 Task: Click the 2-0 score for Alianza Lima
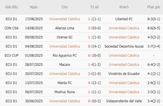(x=91, y=28)
